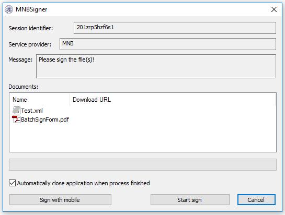The width and height of the screenshot is (285, 215).
Task: Click the MNBSigner app icon in title bar
Action: [9, 9]
